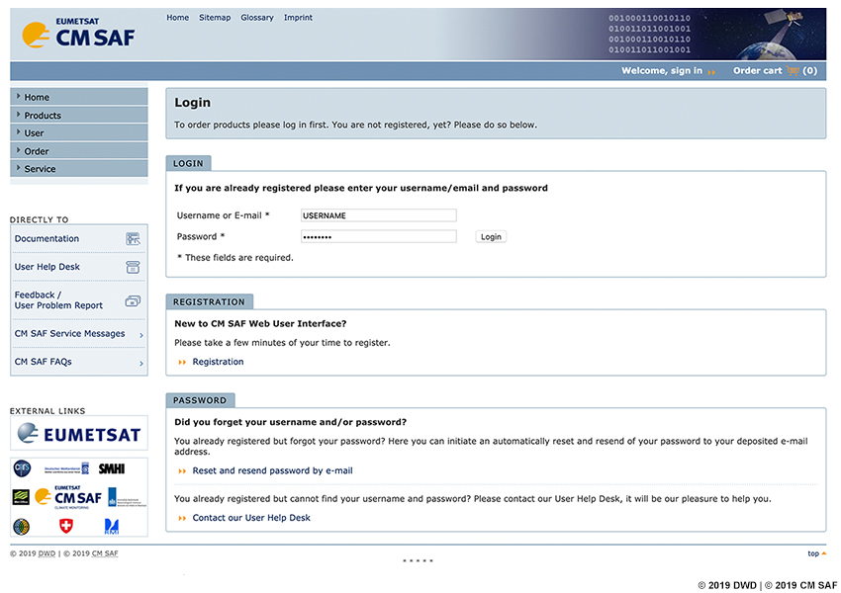Open the round green-yellow partner logo
841x593 pixels.
point(22,527)
